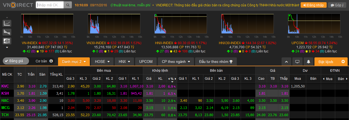The image size is (349, 120).
Task: Click the 10:16:09 clock display
Action: pos(81,5)
